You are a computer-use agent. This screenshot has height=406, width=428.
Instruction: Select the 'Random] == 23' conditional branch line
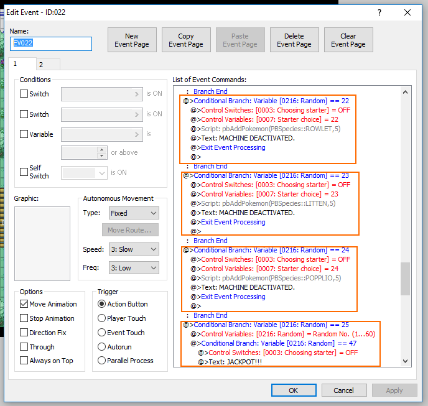pyautogui.click(x=266, y=175)
